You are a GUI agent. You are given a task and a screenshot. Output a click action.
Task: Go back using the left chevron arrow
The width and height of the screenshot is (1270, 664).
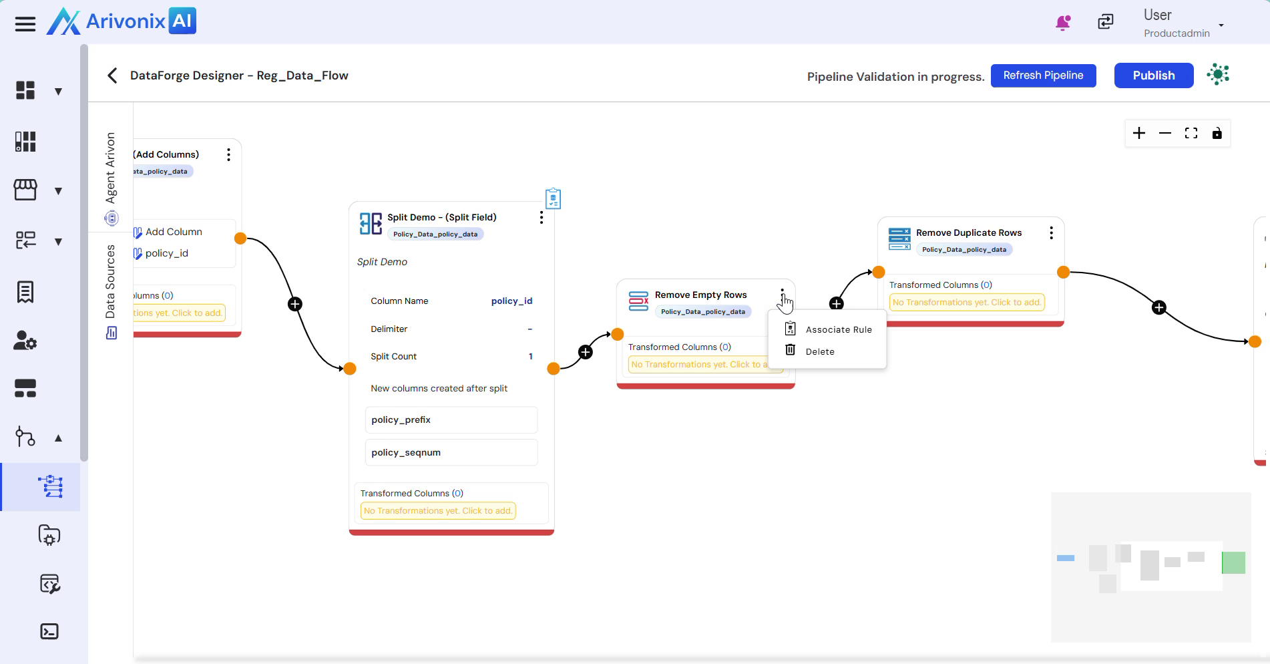[x=112, y=75]
